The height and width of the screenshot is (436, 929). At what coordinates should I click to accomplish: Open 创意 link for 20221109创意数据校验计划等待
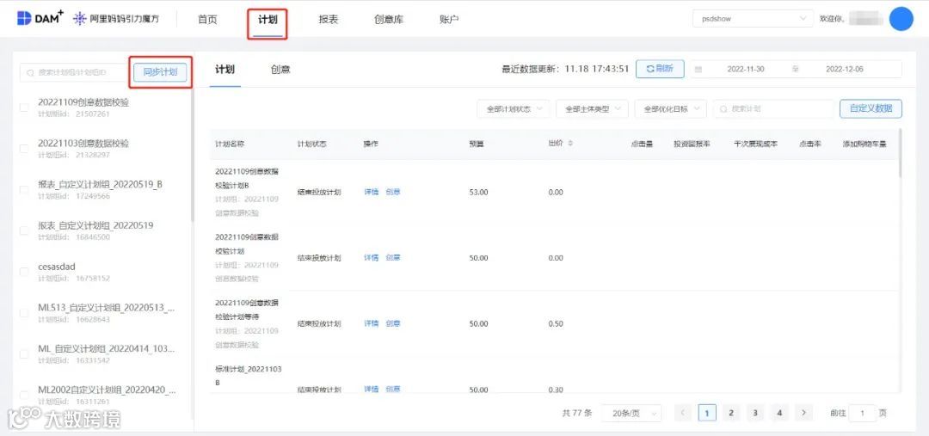[393, 323]
